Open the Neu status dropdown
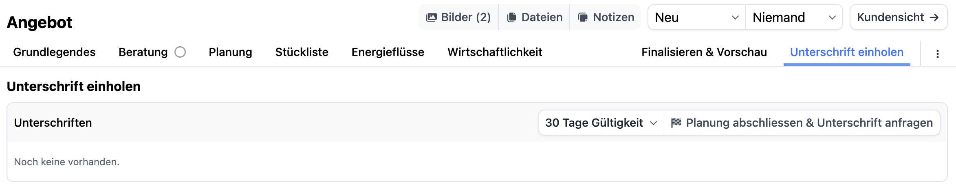956x190 pixels. click(696, 17)
